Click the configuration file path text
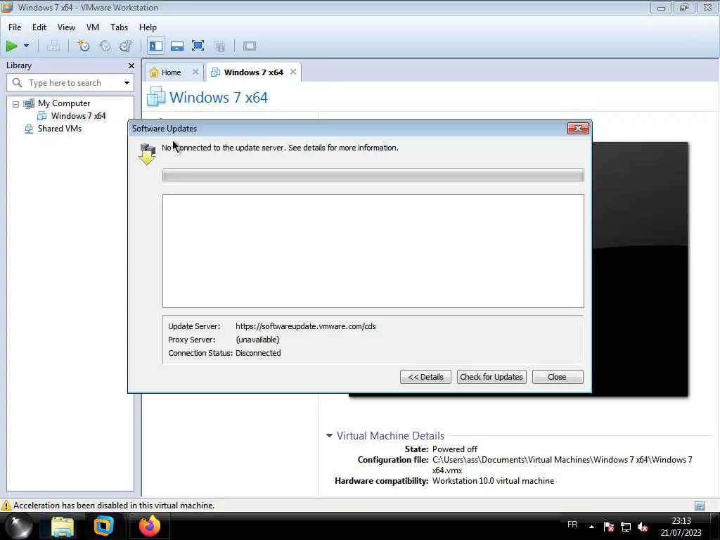The image size is (720, 540). [x=562, y=465]
